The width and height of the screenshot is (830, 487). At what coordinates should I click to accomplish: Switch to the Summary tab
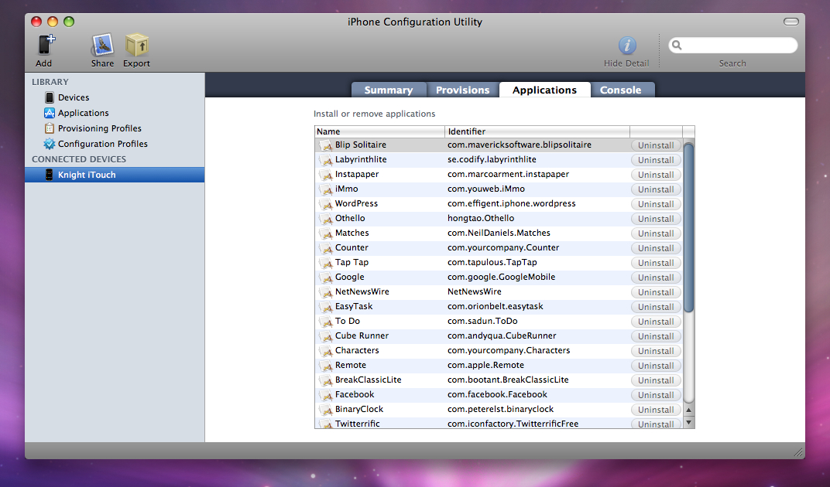pos(389,90)
